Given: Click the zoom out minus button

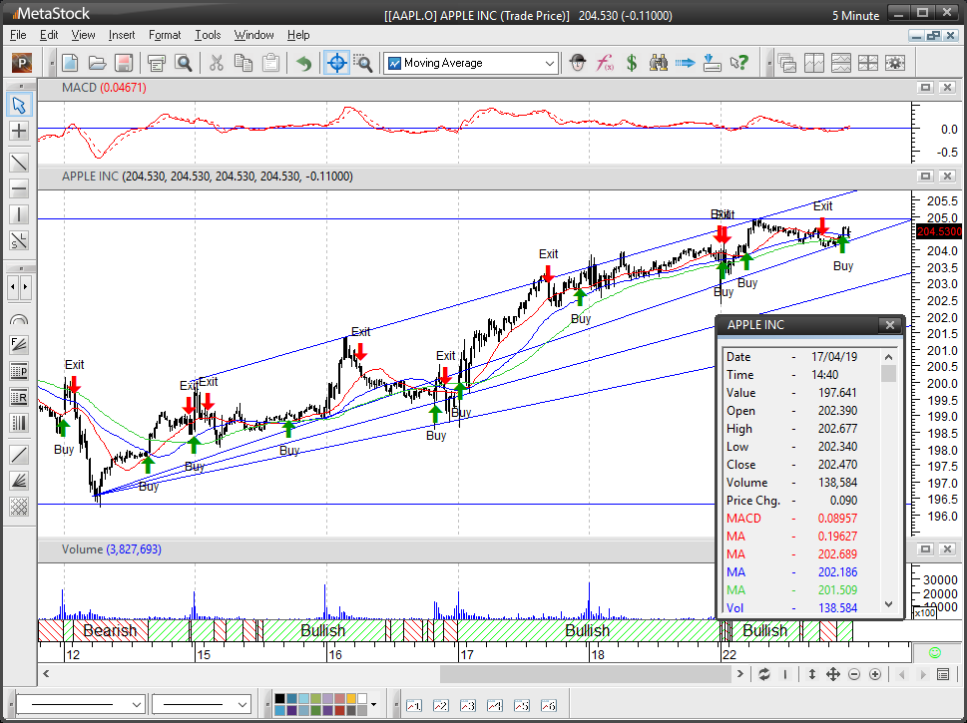Looking at the screenshot, I should tap(854, 674).
